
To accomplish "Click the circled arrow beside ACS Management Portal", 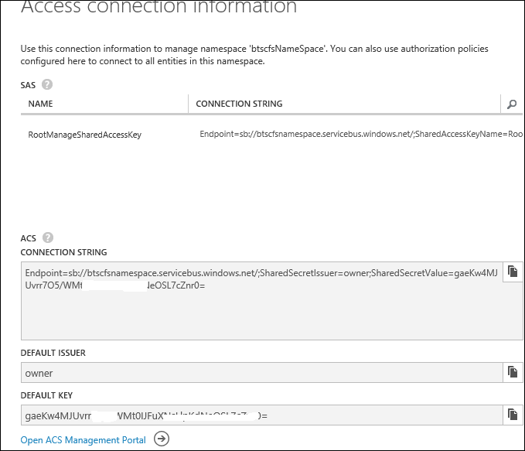I will pos(162,439).
